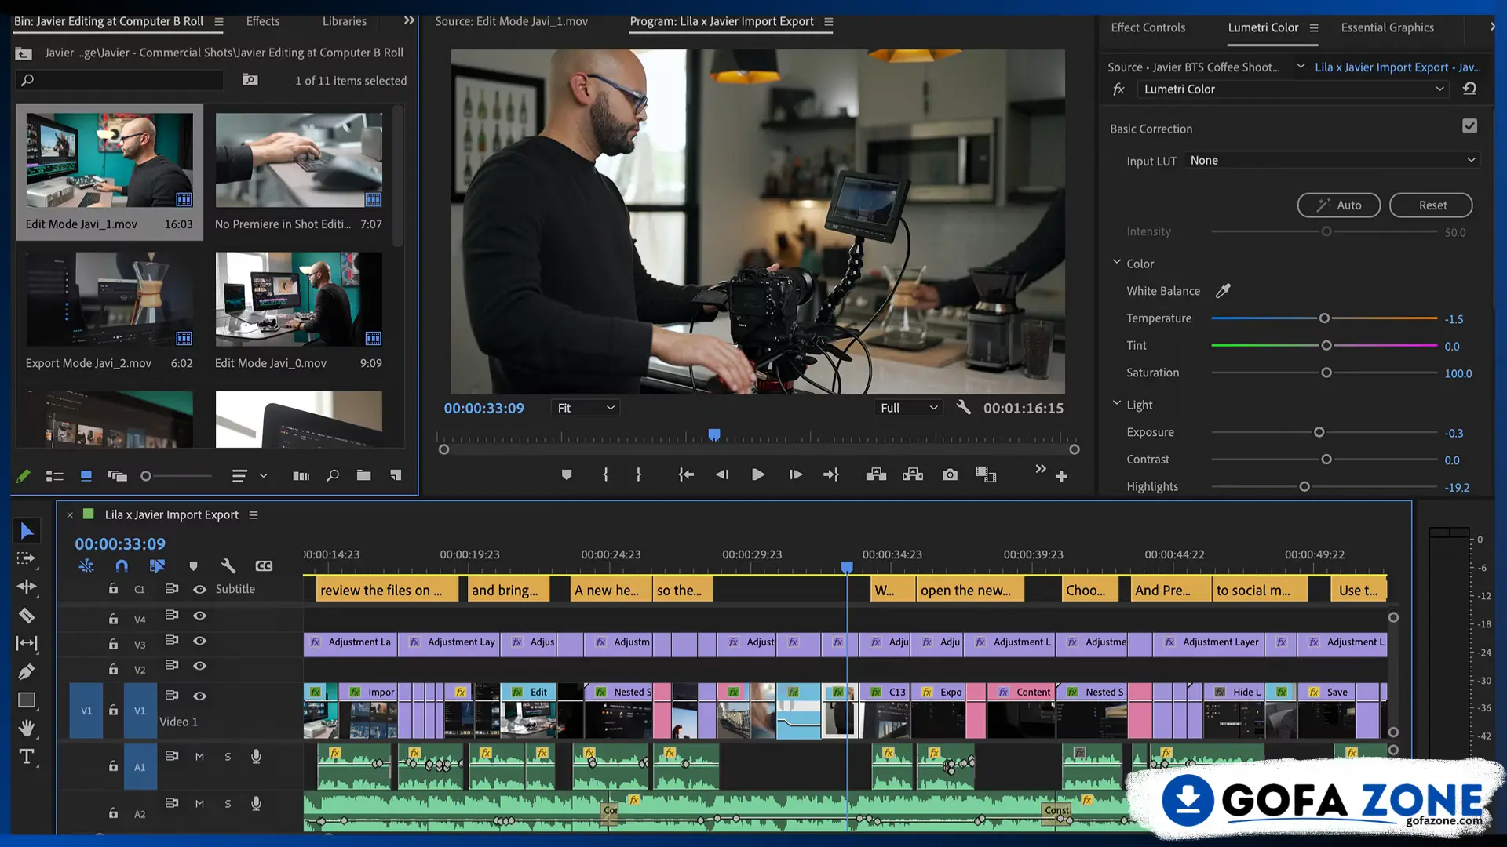This screenshot has width=1507, height=847.
Task: Click the Mark Out bracket icon
Action: pos(639,474)
